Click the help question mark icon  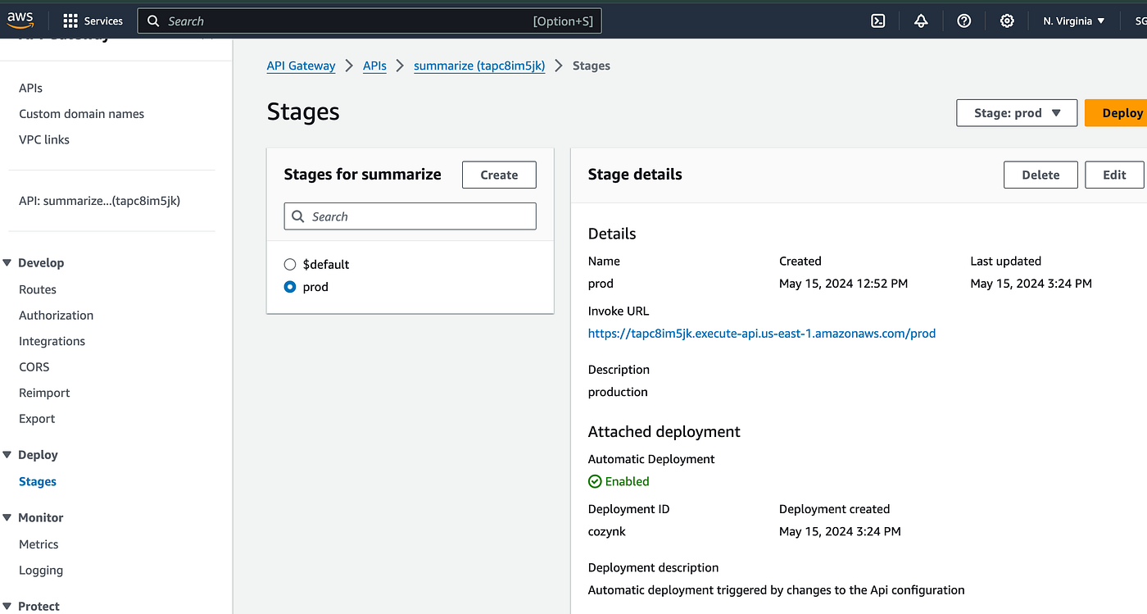(x=964, y=20)
